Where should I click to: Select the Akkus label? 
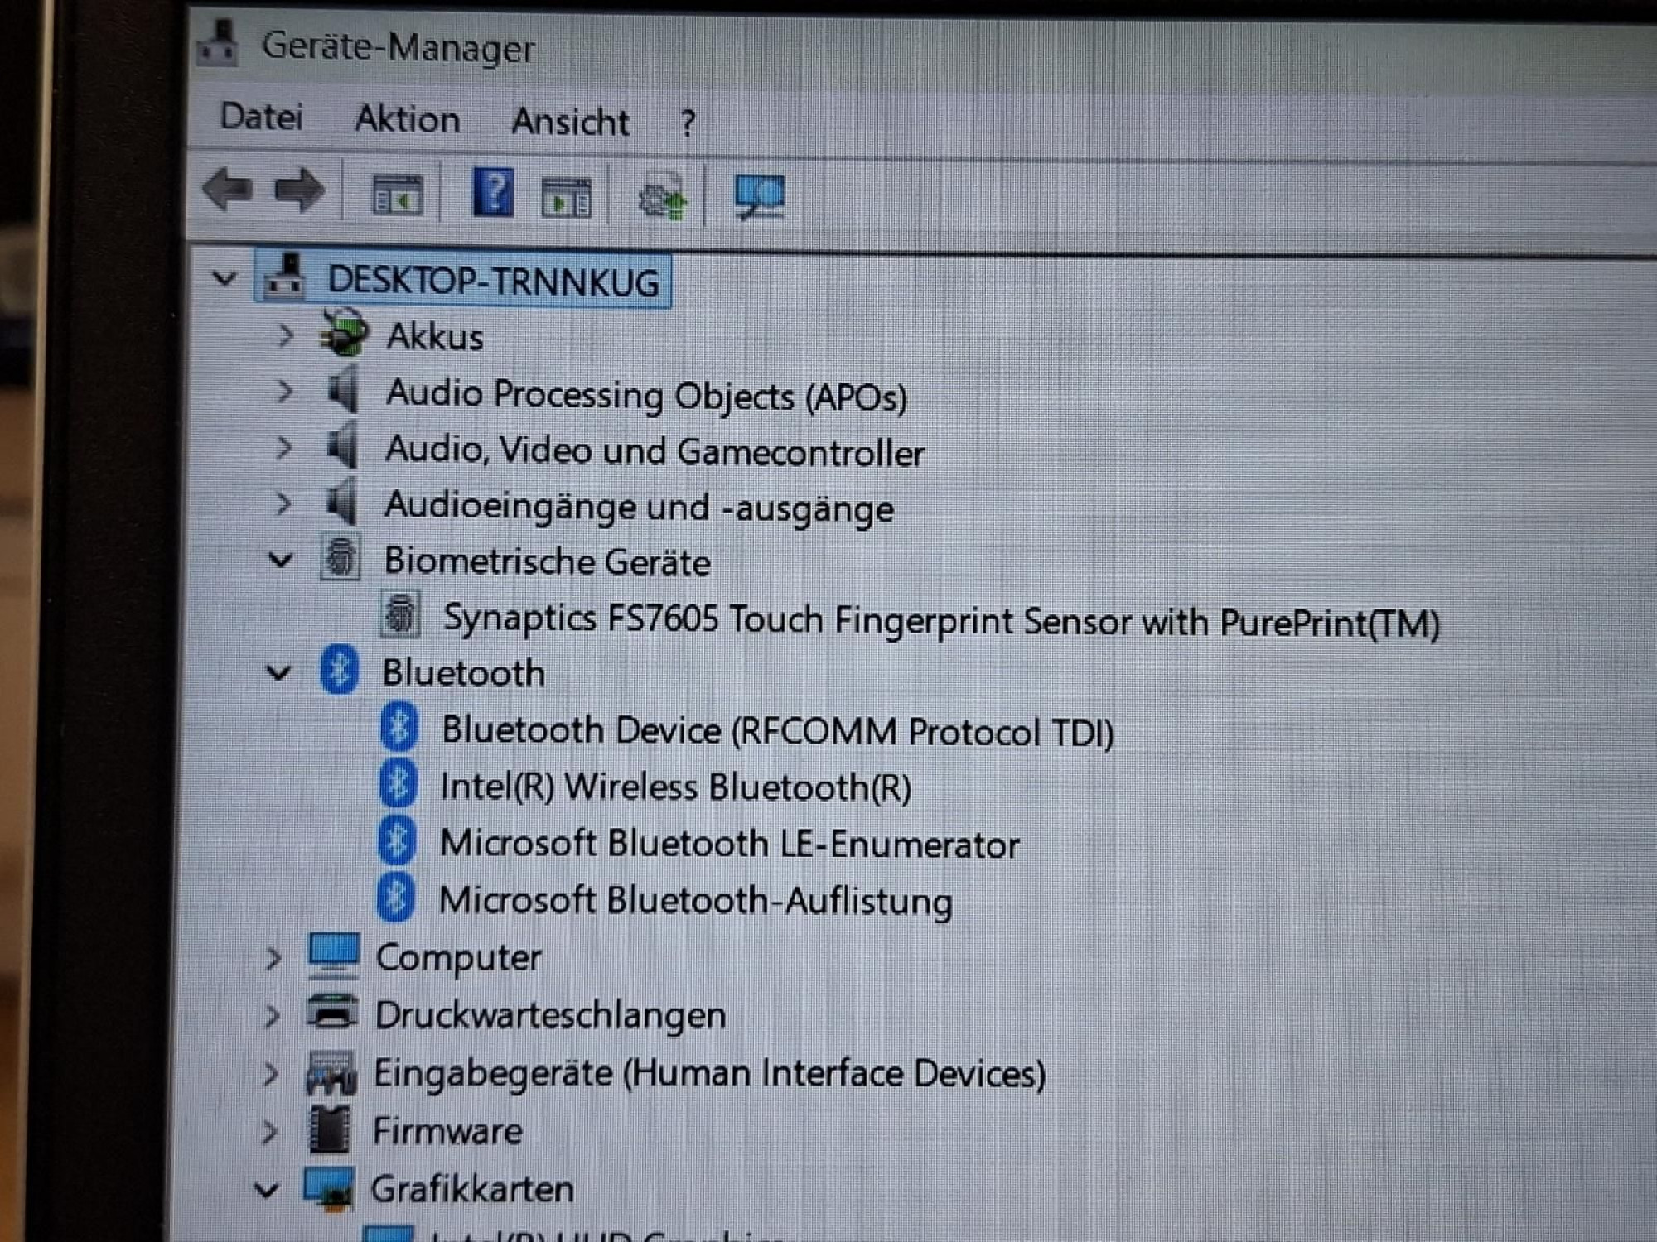tap(435, 337)
